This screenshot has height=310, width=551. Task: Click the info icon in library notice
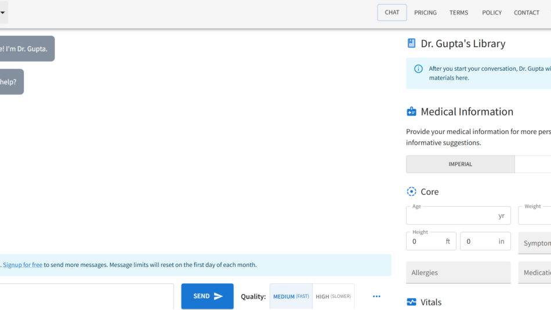click(x=418, y=69)
